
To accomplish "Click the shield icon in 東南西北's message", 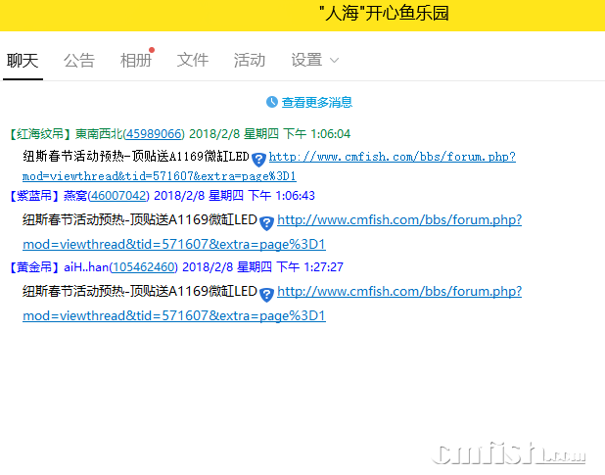I will 258,159.
